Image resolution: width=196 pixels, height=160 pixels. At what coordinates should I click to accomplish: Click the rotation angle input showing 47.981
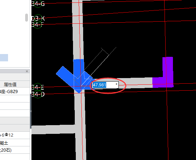click(106, 85)
